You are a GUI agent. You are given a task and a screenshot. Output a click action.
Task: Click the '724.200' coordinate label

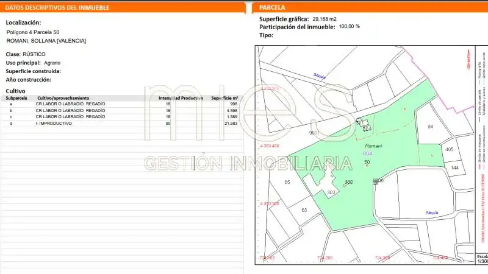(x=325, y=258)
